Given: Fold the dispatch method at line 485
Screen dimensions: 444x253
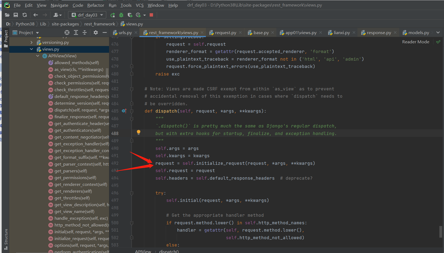Looking at the screenshot, I should tap(132, 111).
